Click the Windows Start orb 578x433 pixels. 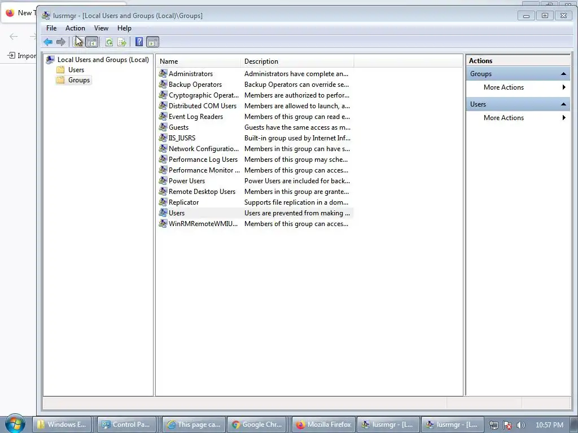[15, 424]
